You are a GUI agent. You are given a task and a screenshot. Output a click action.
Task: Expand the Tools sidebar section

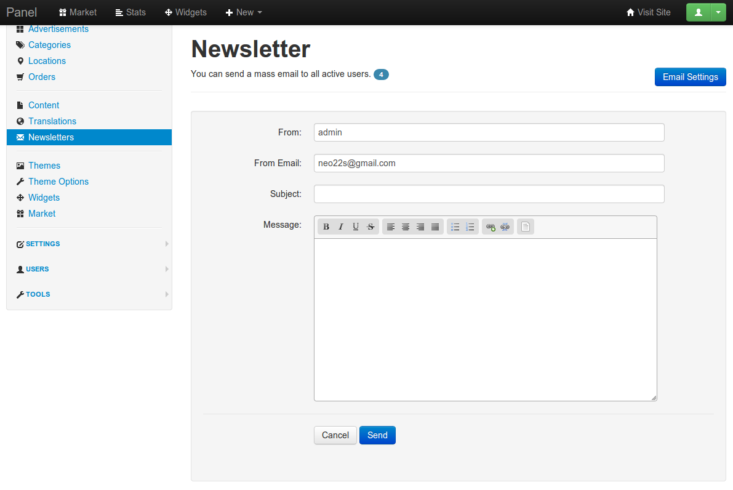pyautogui.click(x=38, y=294)
